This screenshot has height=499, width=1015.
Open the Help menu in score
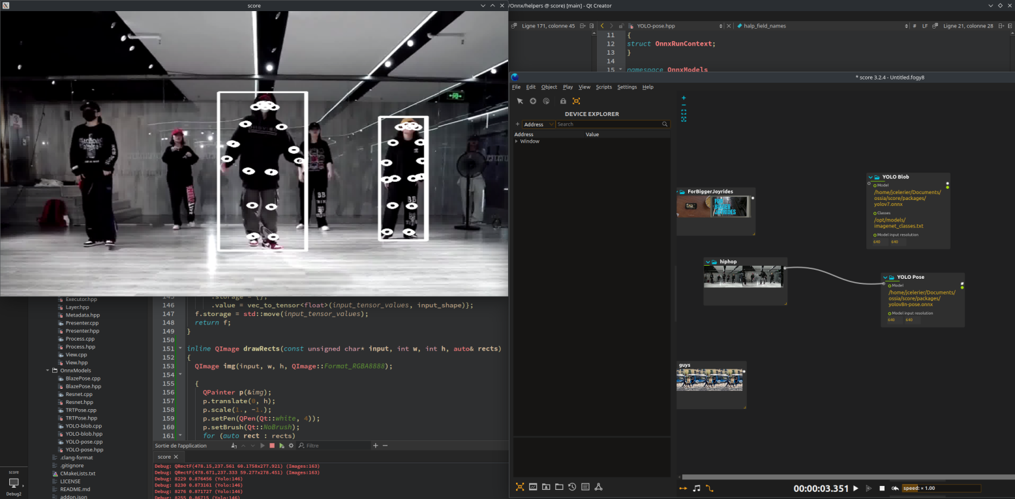coord(648,87)
